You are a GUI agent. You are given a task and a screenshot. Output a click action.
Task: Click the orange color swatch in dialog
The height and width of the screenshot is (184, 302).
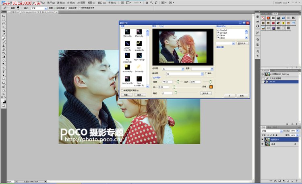click(211, 87)
